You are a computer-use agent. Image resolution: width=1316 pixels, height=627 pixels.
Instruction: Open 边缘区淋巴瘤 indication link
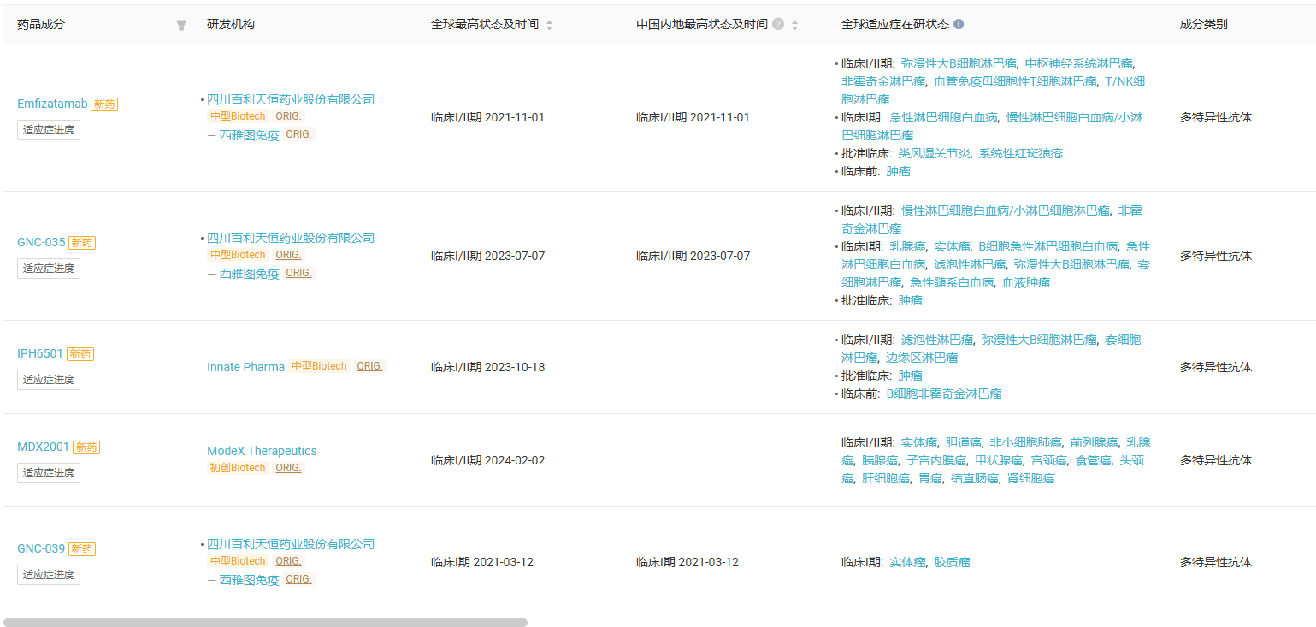click(x=922, y=358)
